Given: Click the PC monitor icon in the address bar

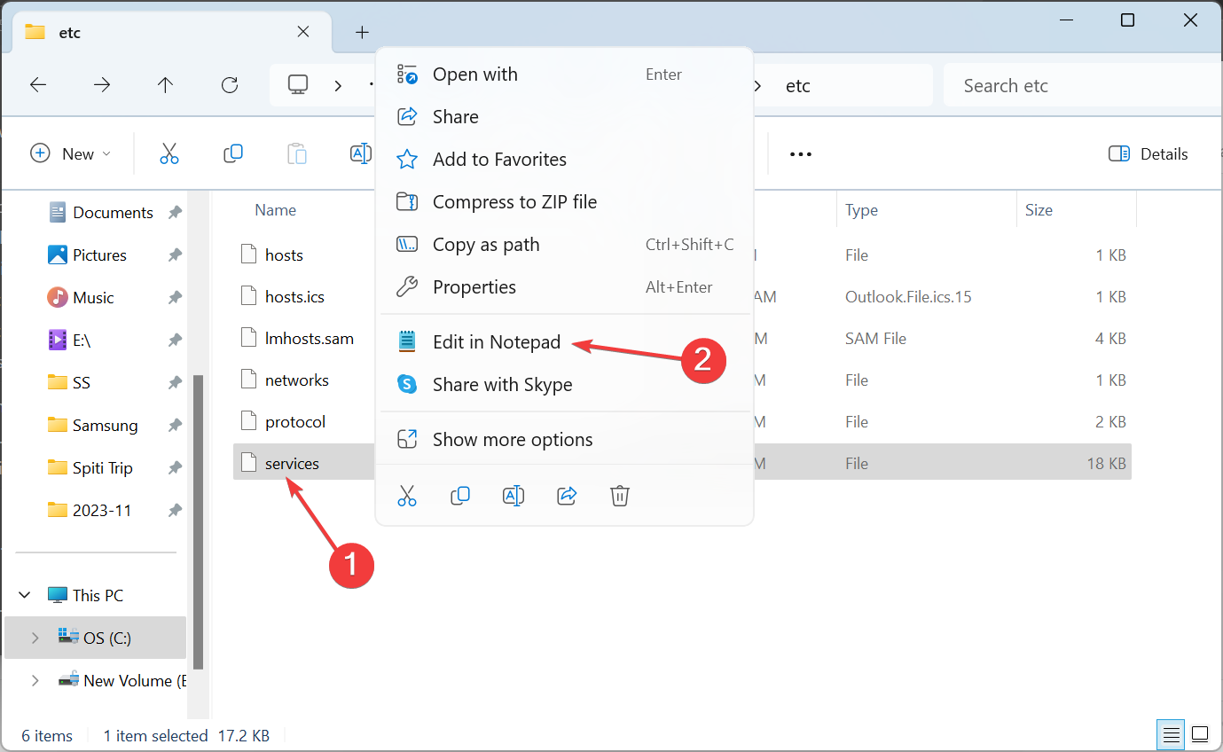Looking at the screenshot, I should click(298, 85).
